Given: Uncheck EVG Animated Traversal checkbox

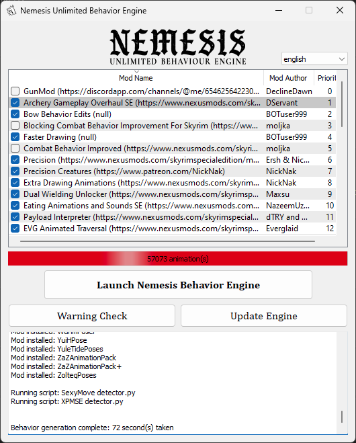Looking at the screenshot, I should (15, 229).
